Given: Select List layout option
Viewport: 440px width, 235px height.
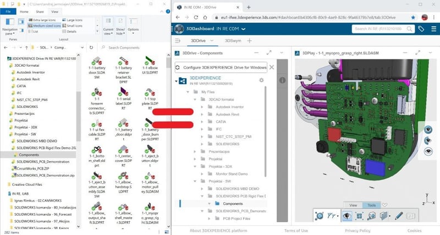Looking at the screenshot, I should (33, 31).
